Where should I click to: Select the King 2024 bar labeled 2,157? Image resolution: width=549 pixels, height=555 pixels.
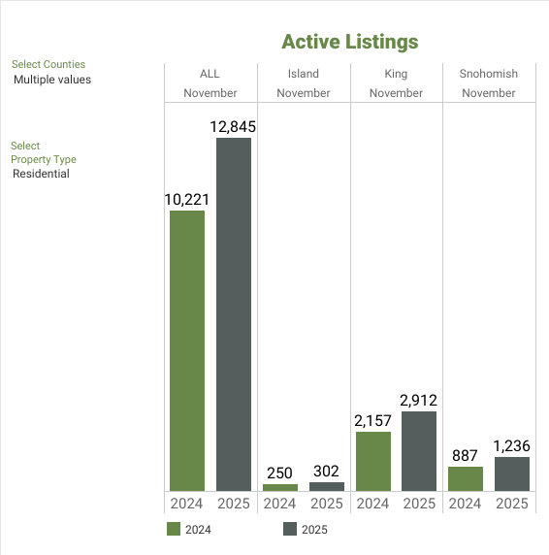pos(373,461)
